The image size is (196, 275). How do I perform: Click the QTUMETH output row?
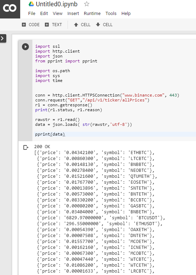tap(97, 176)
